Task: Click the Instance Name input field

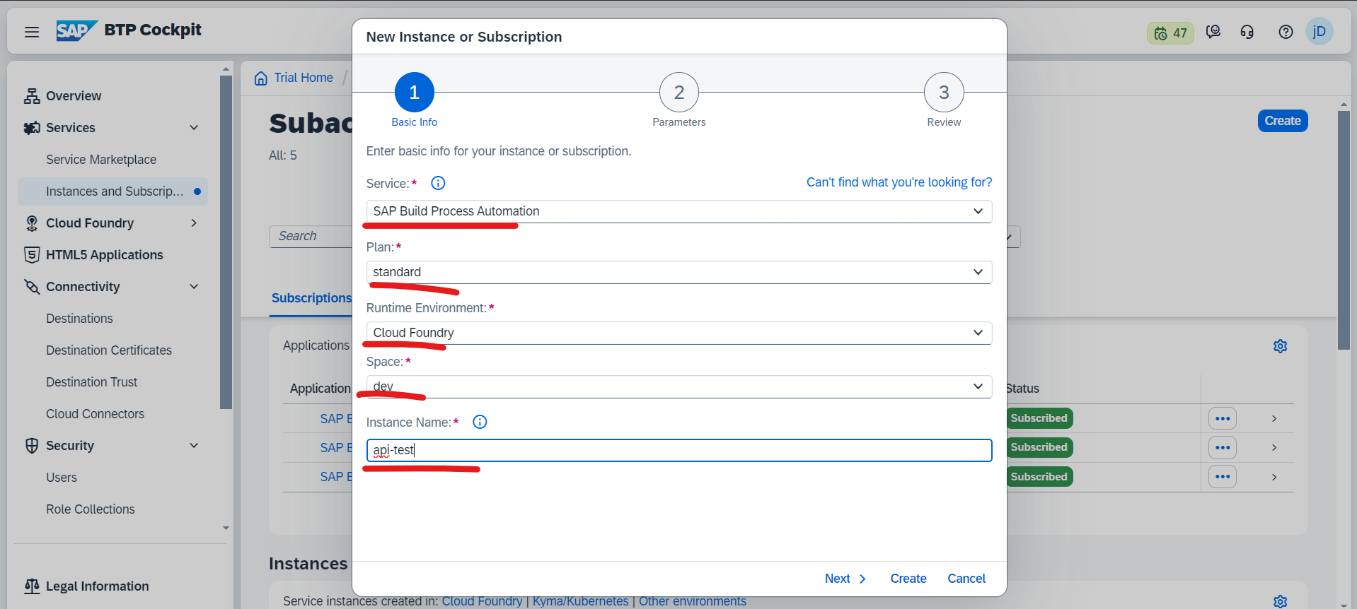Action: [x=678, y=450]
